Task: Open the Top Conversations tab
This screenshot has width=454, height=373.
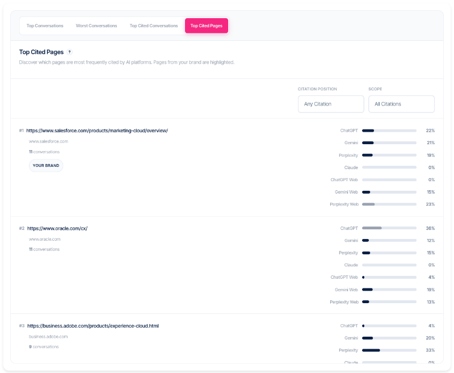Action: coord(45,26)
